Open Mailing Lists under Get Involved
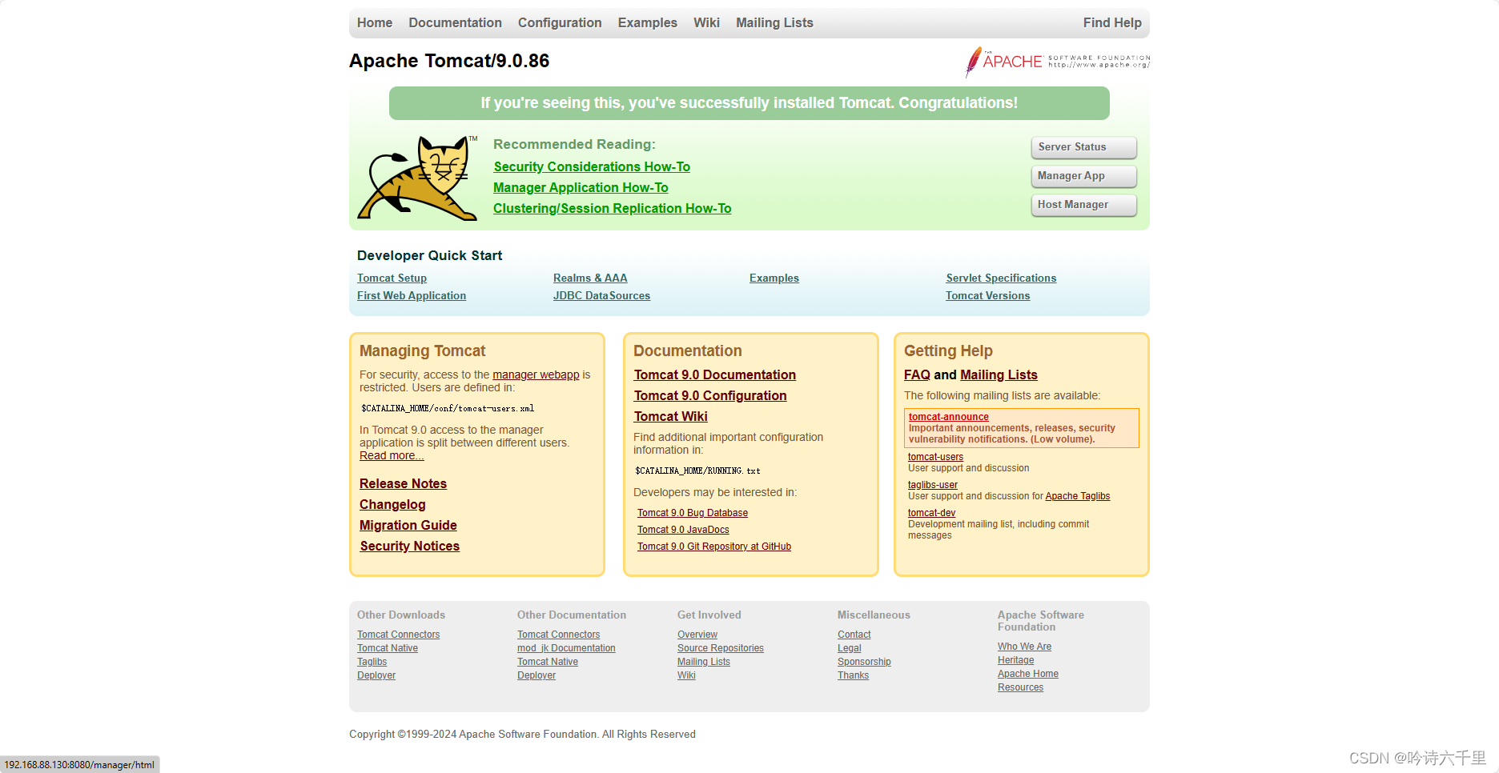Viewport: 1499px width, 773px height. coord(704,662)
